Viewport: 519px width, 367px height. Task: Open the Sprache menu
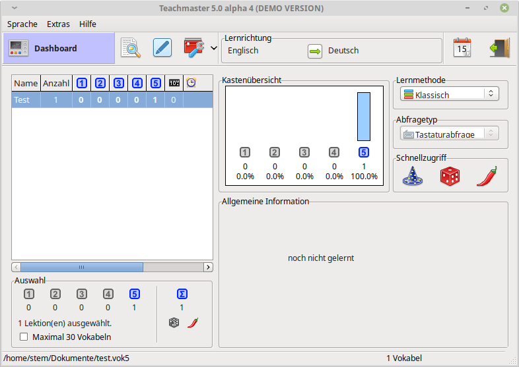tap(22, 24)
